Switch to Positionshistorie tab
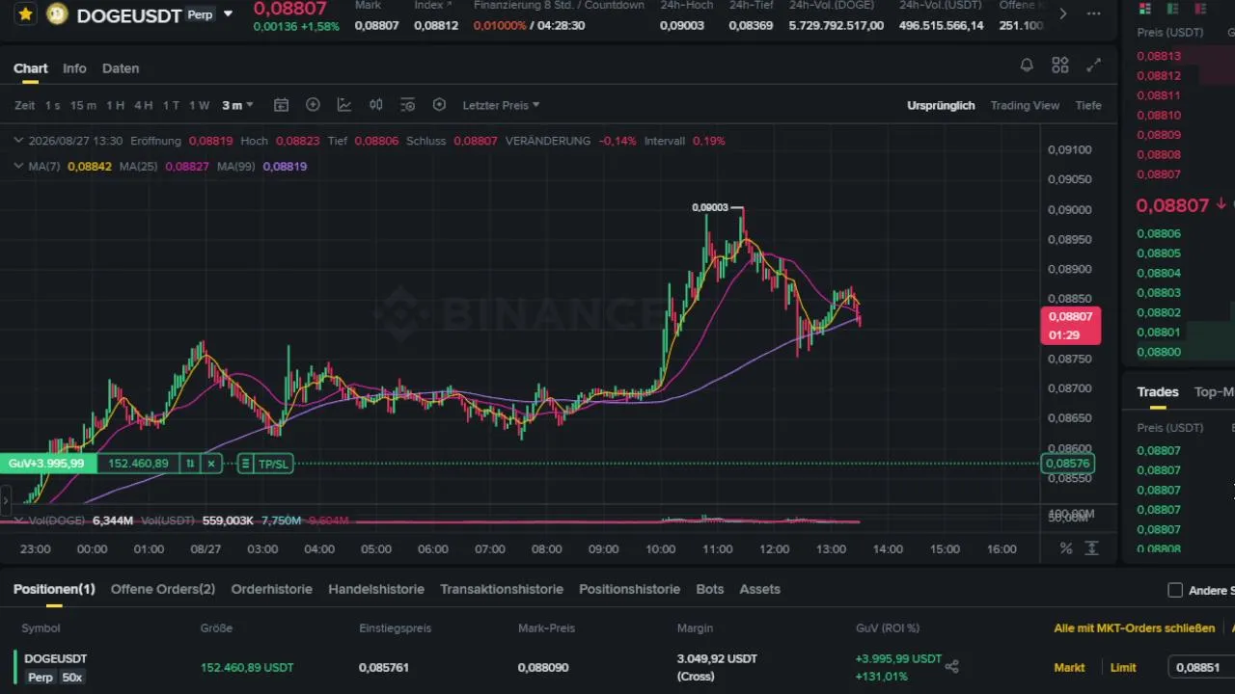Image resolution: width=1235 pixels, height=694 pixels. [629, 589]
